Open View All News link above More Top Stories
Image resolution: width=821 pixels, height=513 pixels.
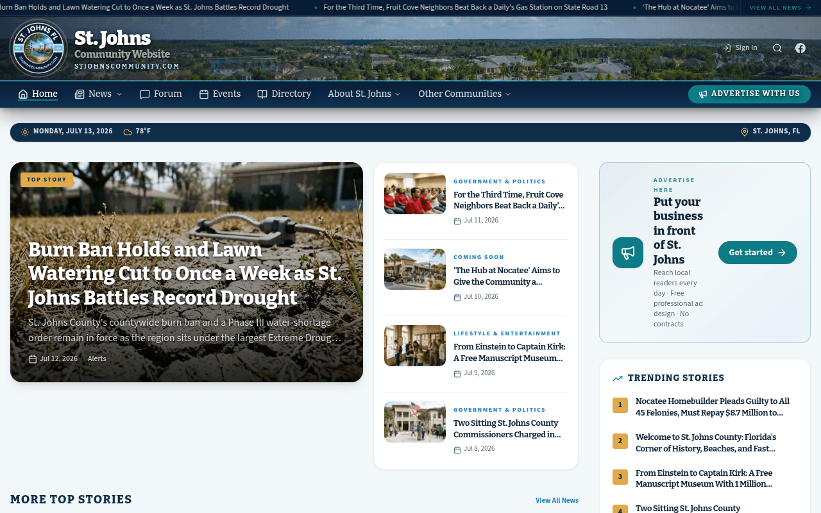click(x=557, y=500)
